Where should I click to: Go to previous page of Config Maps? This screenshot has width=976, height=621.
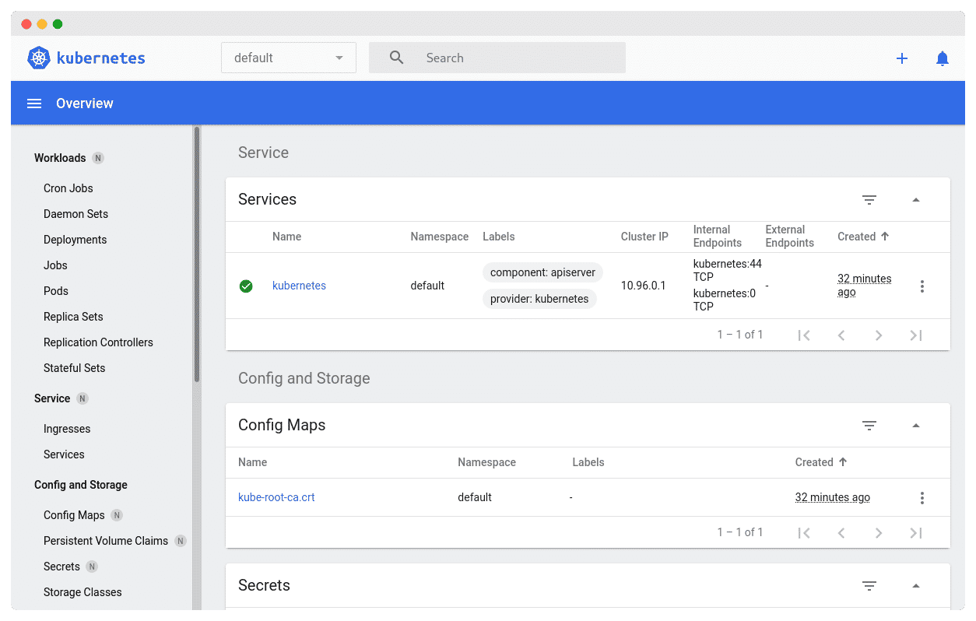click(841, 533)
